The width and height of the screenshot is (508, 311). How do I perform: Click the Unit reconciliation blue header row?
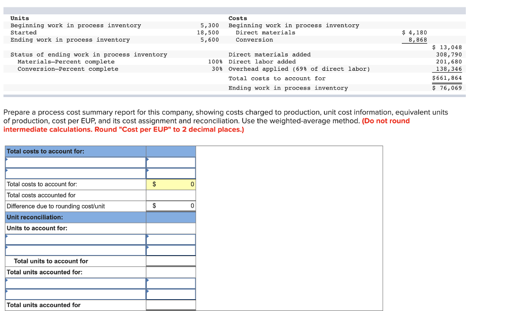click(74, 217)
